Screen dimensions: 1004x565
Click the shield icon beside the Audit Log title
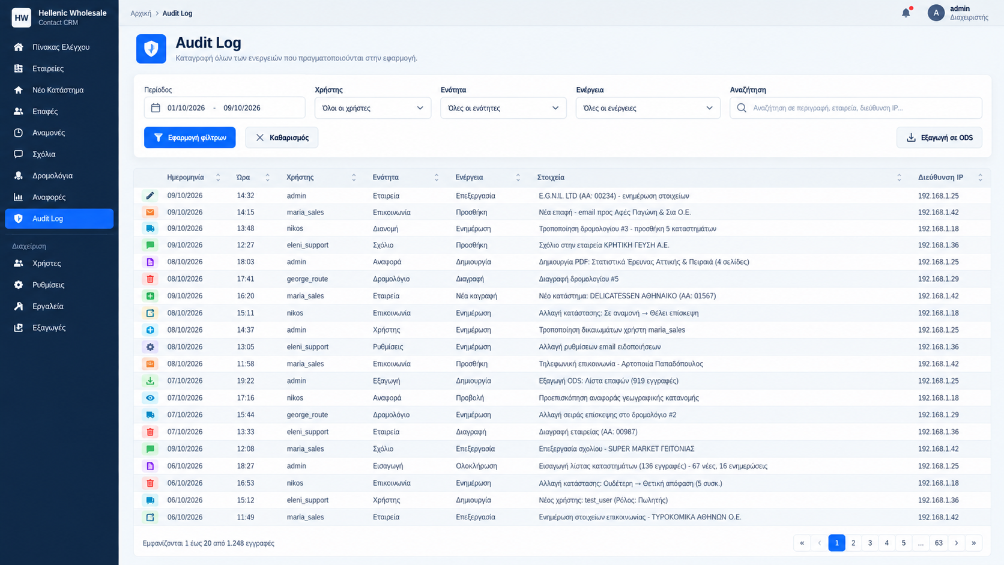(x=151, y=49)
